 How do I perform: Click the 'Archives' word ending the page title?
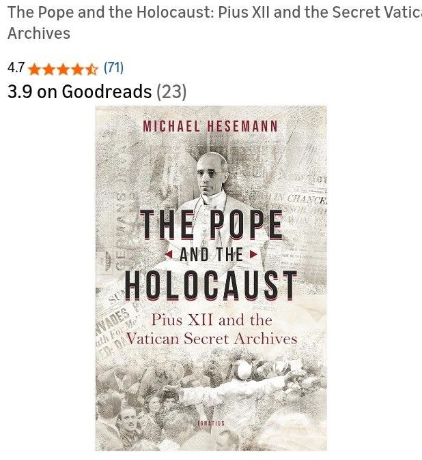39,33
